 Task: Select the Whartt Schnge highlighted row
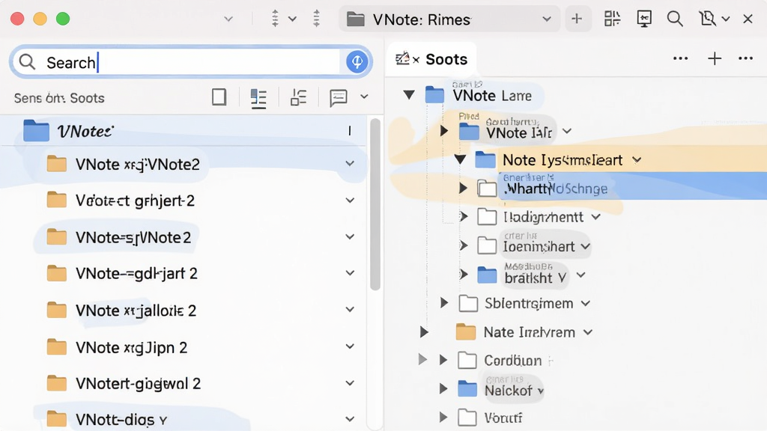point(632,186)
